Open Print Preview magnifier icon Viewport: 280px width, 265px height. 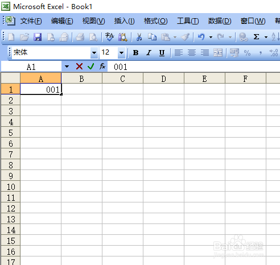(x=93, y=37)
